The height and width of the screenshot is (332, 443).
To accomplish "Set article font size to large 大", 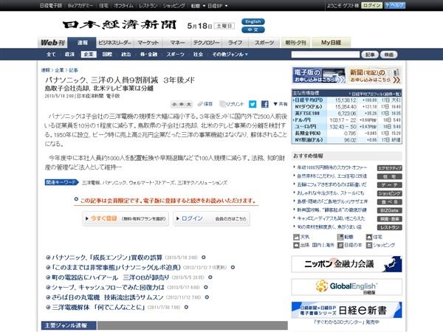I will point(189,105).
